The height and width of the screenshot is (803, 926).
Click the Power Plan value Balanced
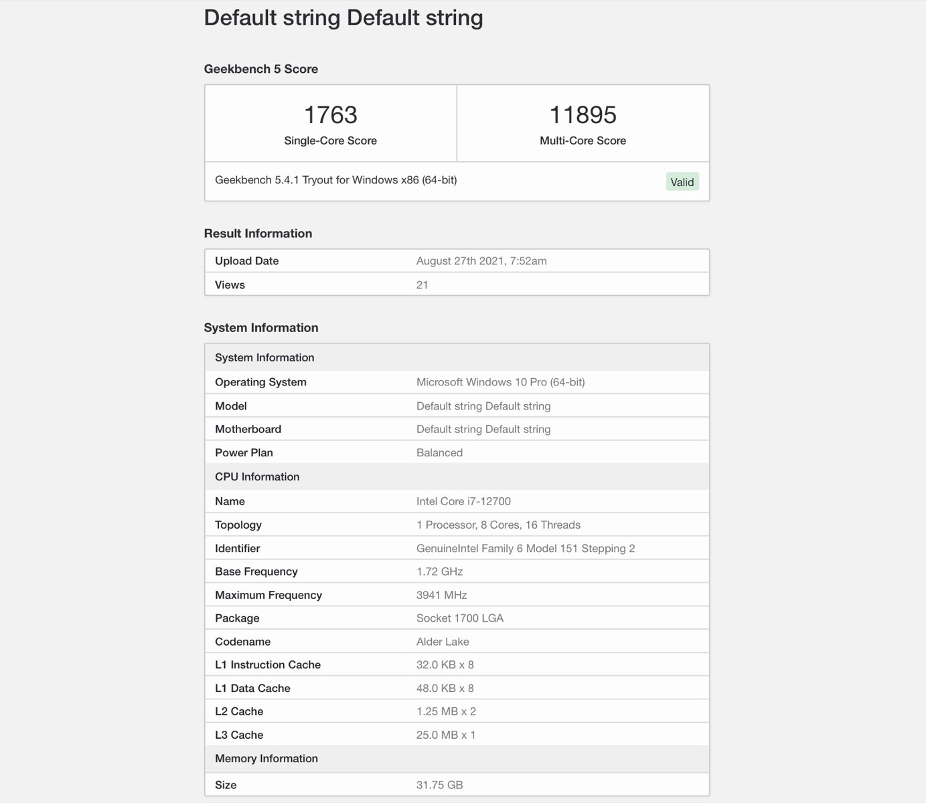click(439, 452)
